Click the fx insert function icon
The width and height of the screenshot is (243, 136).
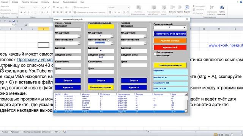tap(26, 25)
